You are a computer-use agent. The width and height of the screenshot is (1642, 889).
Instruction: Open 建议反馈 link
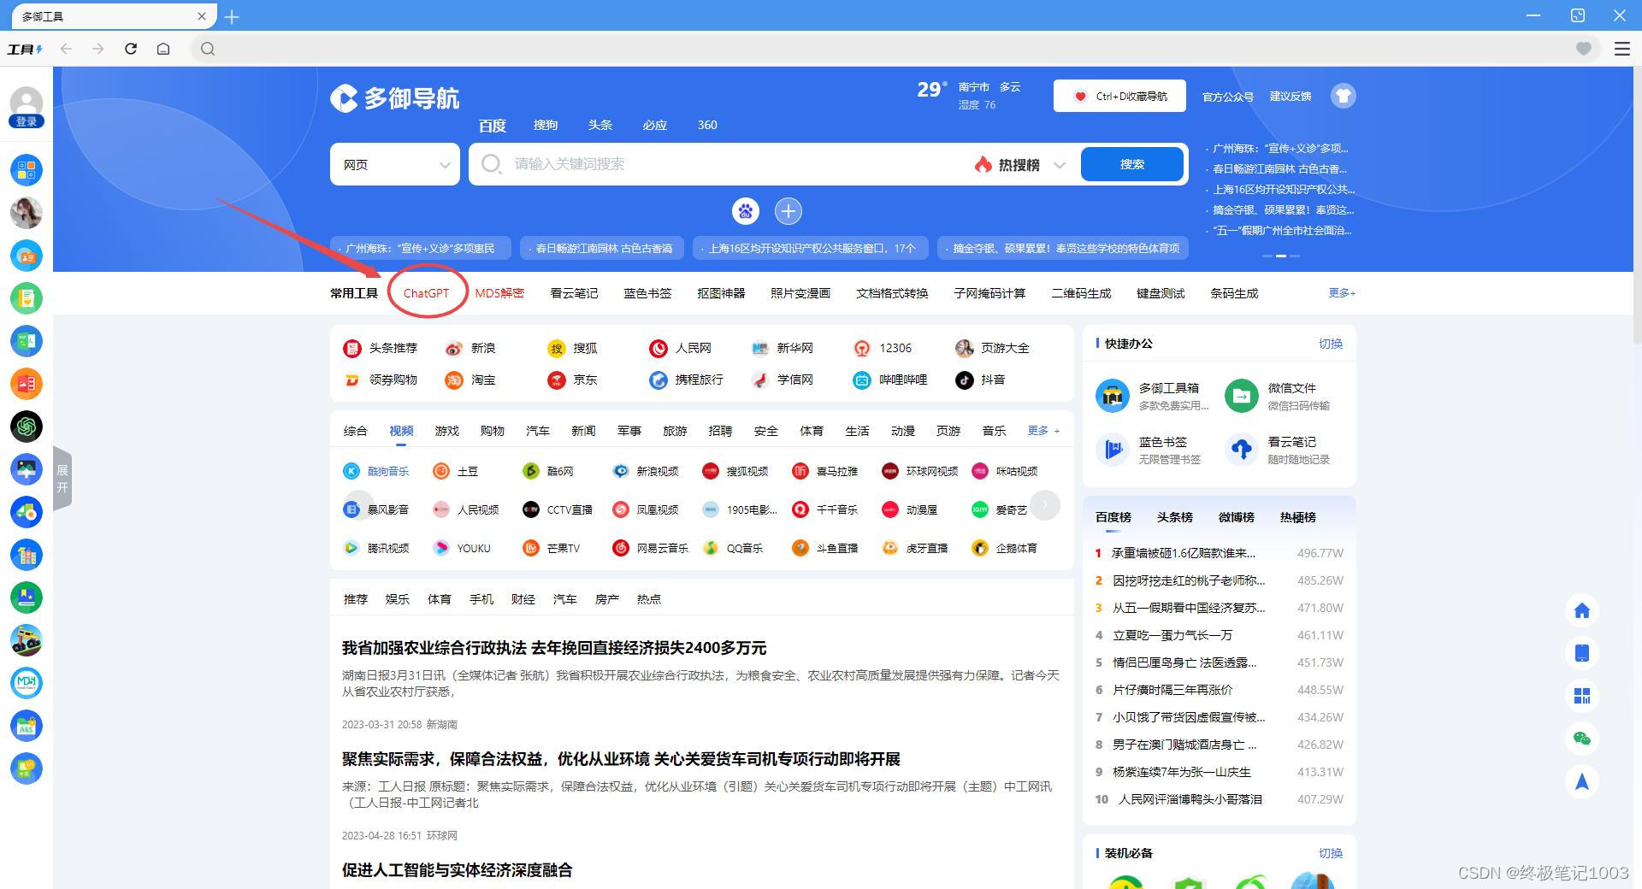coord(1291,97)
